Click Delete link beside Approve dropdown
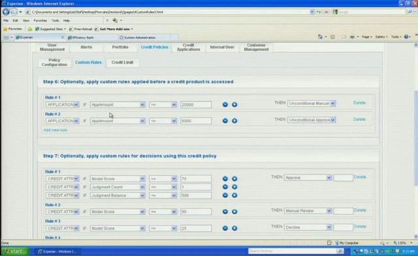Screen dimensions: 418x256 [x=360, y=177]
